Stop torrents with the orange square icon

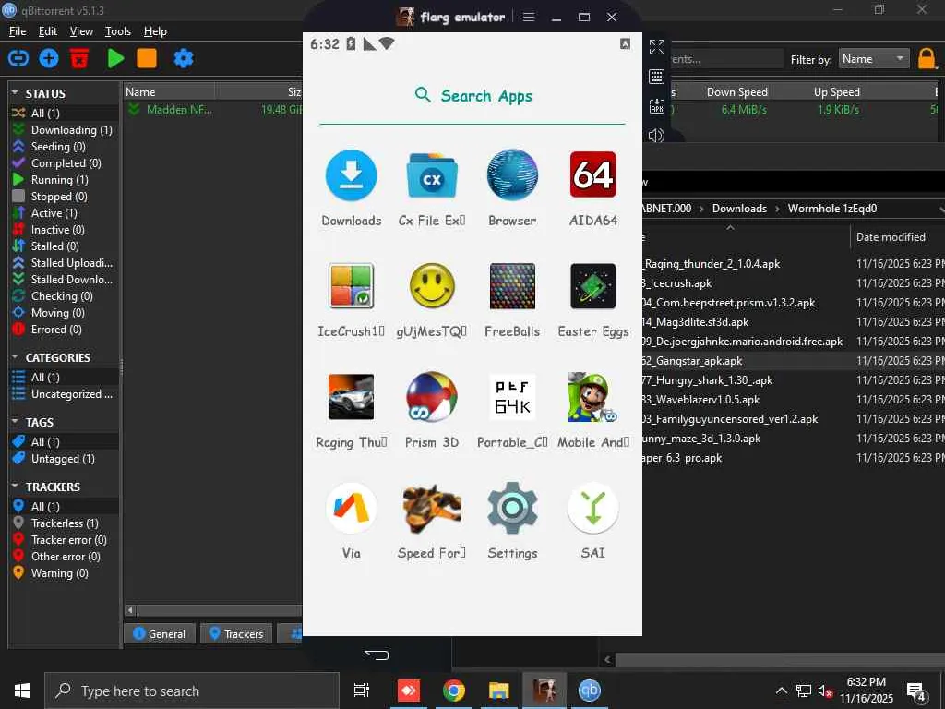(x=147, y=58)
